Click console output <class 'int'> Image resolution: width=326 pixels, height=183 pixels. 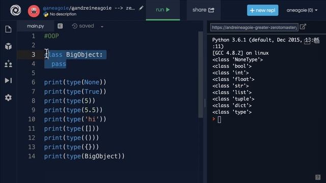pyautogui.click(x=230, y=73)
